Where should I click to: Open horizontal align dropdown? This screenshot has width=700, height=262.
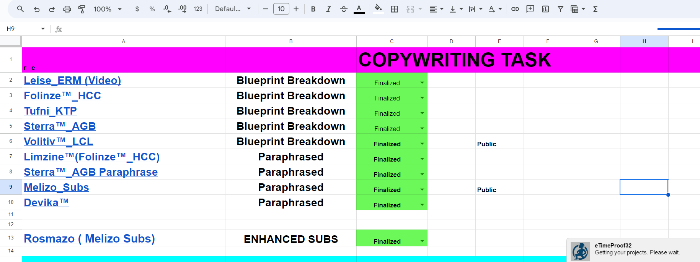436,9
